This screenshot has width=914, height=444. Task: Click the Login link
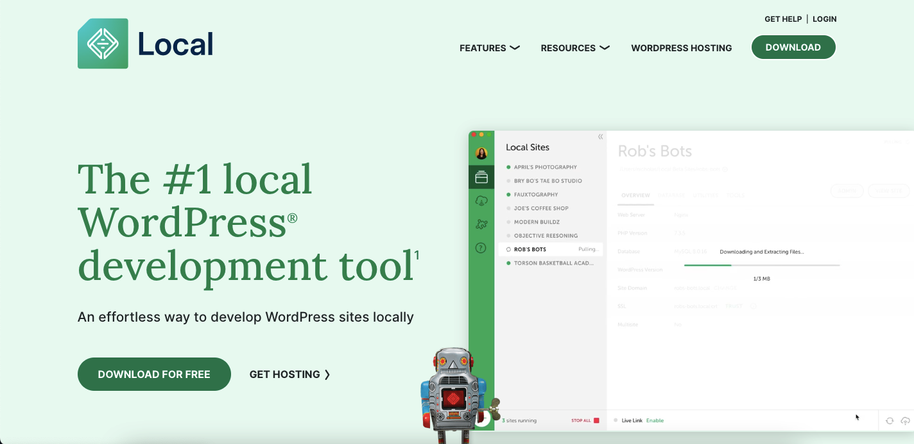(x=824, y=19)
